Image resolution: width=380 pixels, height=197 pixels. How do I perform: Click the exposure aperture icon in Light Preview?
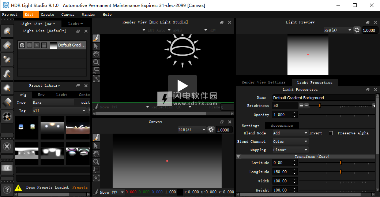[x=357, y=30]
